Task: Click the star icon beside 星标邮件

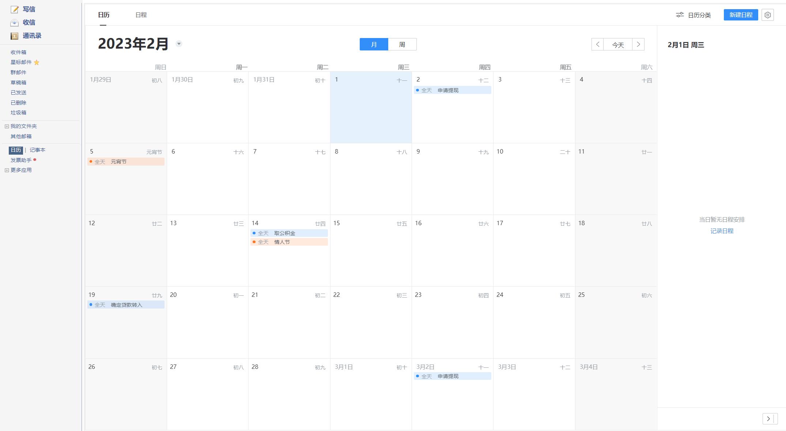Action: [x=37, y=63]
